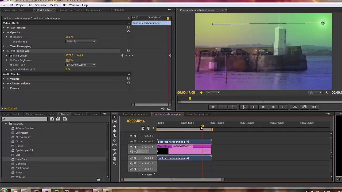The width and height of the screenshot is (342, 192).
Task: Hide the Video 3 track
Action: (x=131, y=136)
